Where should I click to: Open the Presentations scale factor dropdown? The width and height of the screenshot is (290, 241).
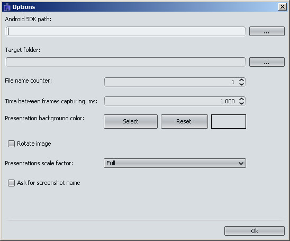coord(175,163)
